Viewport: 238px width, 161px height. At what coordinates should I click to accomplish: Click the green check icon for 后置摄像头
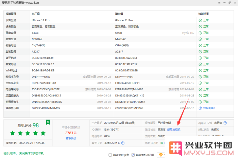click(200, 96)
